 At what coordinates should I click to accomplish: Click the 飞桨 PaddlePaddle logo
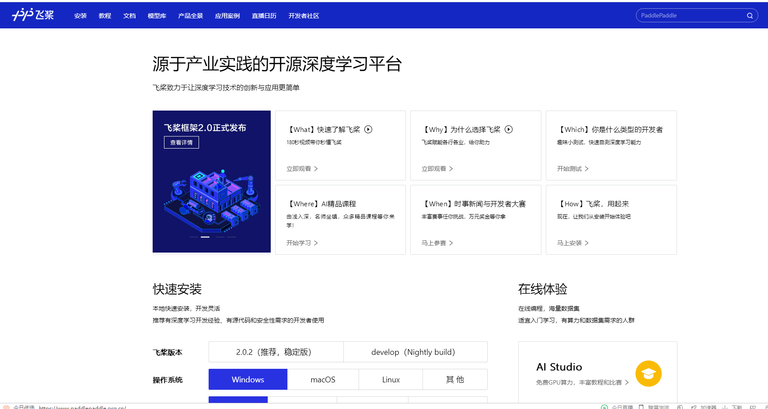point(33,14)
